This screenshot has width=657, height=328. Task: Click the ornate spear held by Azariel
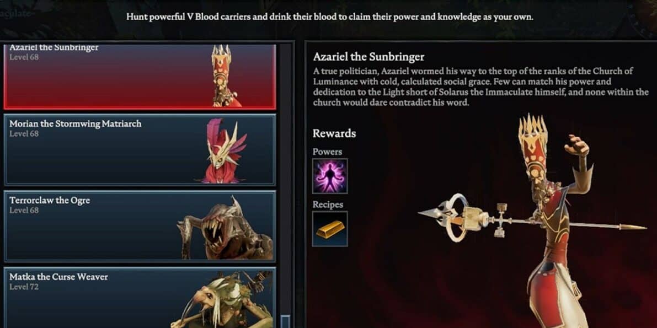point(532,219)
